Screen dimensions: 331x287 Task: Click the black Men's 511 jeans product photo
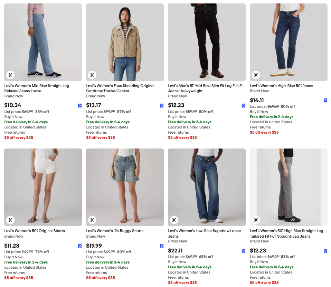tap(207, 42)
